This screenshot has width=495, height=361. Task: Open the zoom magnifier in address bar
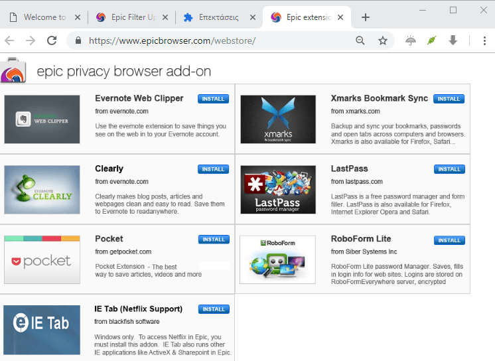click(360, 40)
